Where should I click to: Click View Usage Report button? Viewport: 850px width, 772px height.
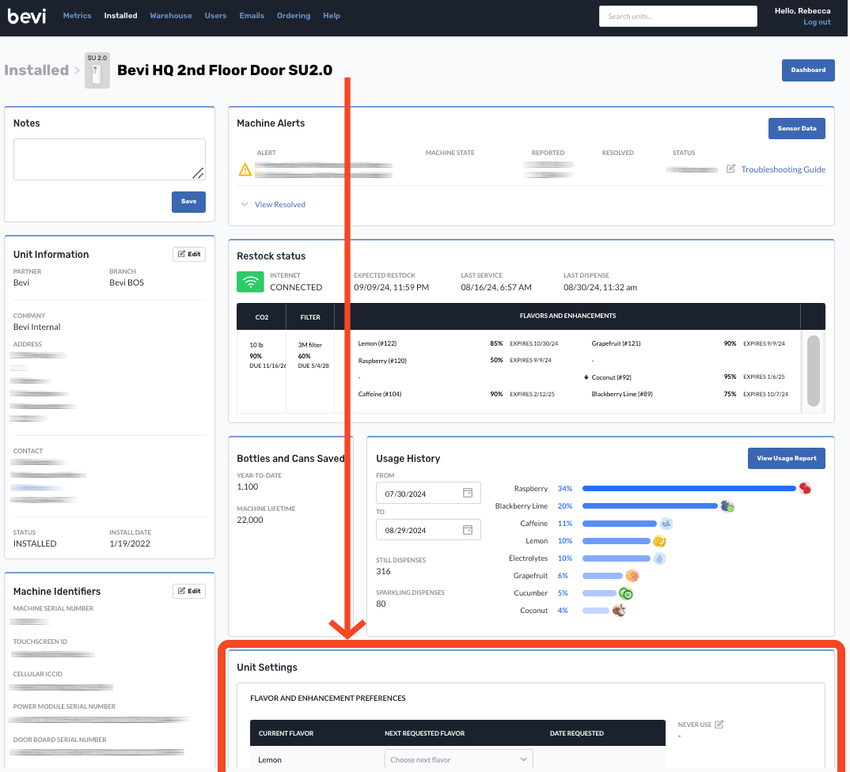pos(786,458)
